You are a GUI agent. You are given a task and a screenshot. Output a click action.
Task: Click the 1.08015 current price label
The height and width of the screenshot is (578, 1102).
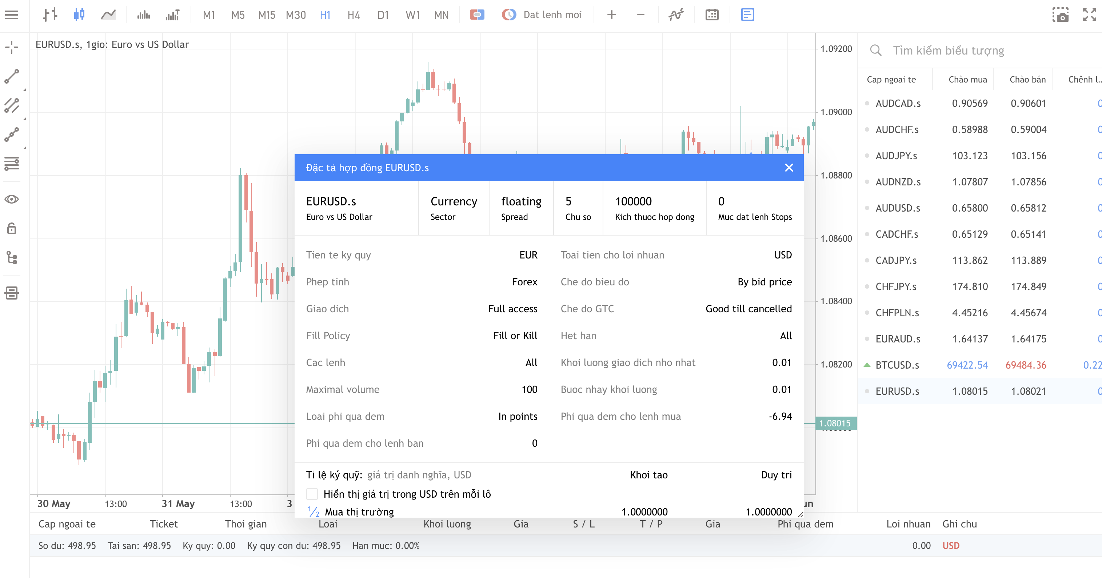tap(835, 423)
